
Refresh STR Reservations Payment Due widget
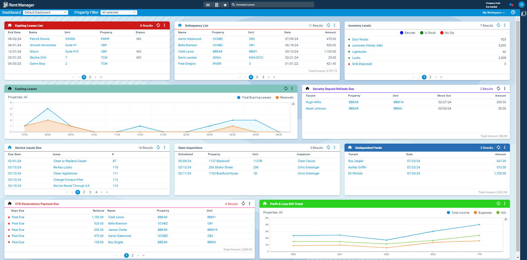click(243, 204)
